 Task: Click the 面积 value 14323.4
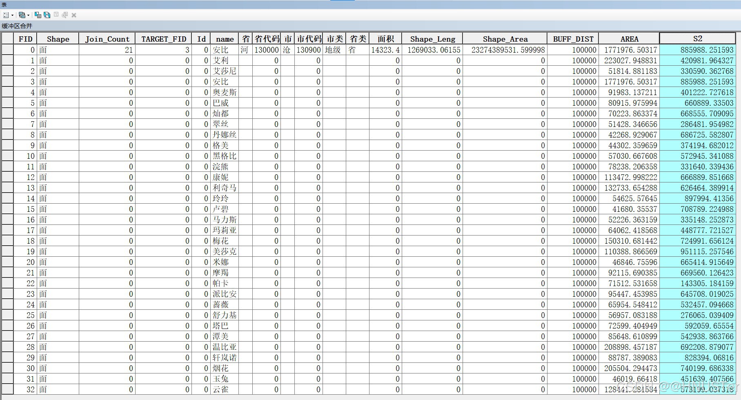coord(385,50)
